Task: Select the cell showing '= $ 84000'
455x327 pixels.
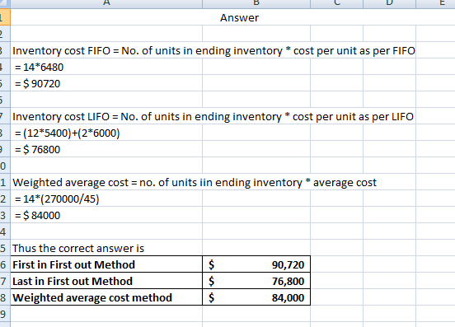Action: [x=106, y=215]
